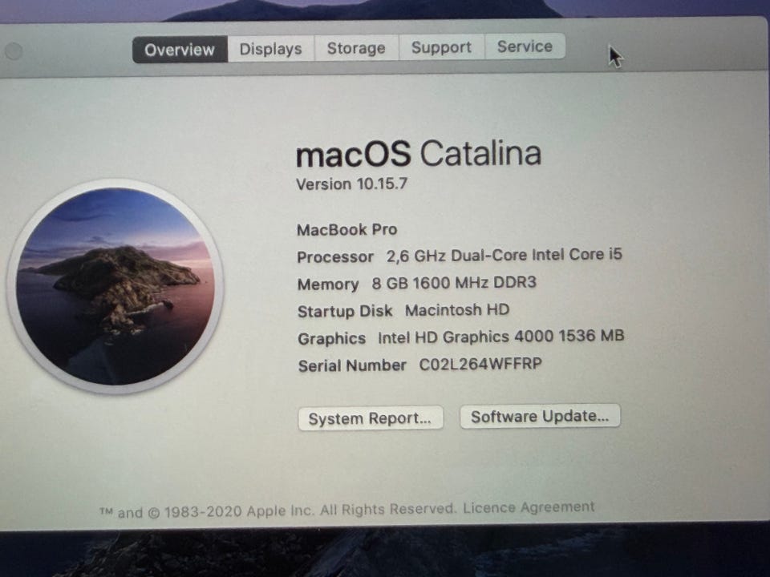Click the greyed-out window close button
The image size is (770, 577).
click(14, 51)
